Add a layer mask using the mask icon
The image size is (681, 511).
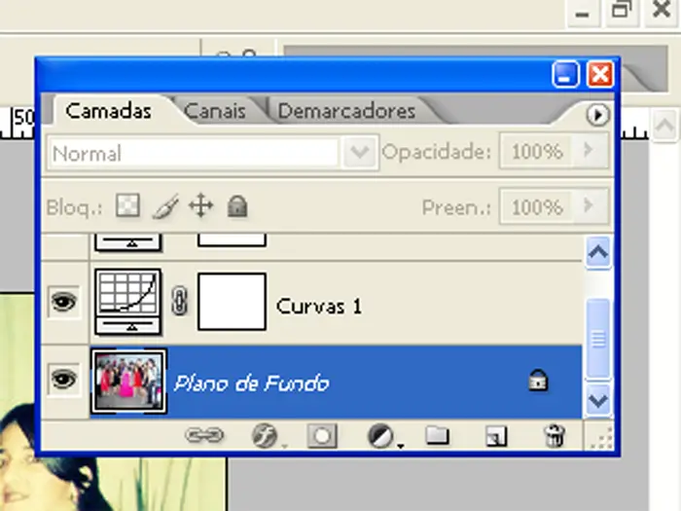click(x=321, y=436)
